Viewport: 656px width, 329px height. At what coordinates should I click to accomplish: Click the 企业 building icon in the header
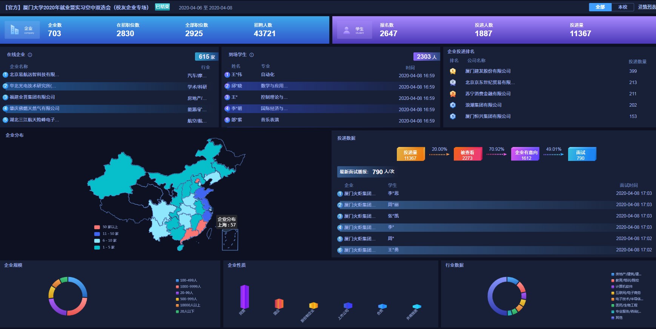(15, 30)
